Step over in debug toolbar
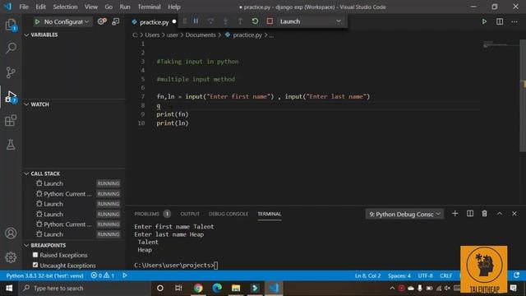Screen dimensions: 526x296 (210, 21)
